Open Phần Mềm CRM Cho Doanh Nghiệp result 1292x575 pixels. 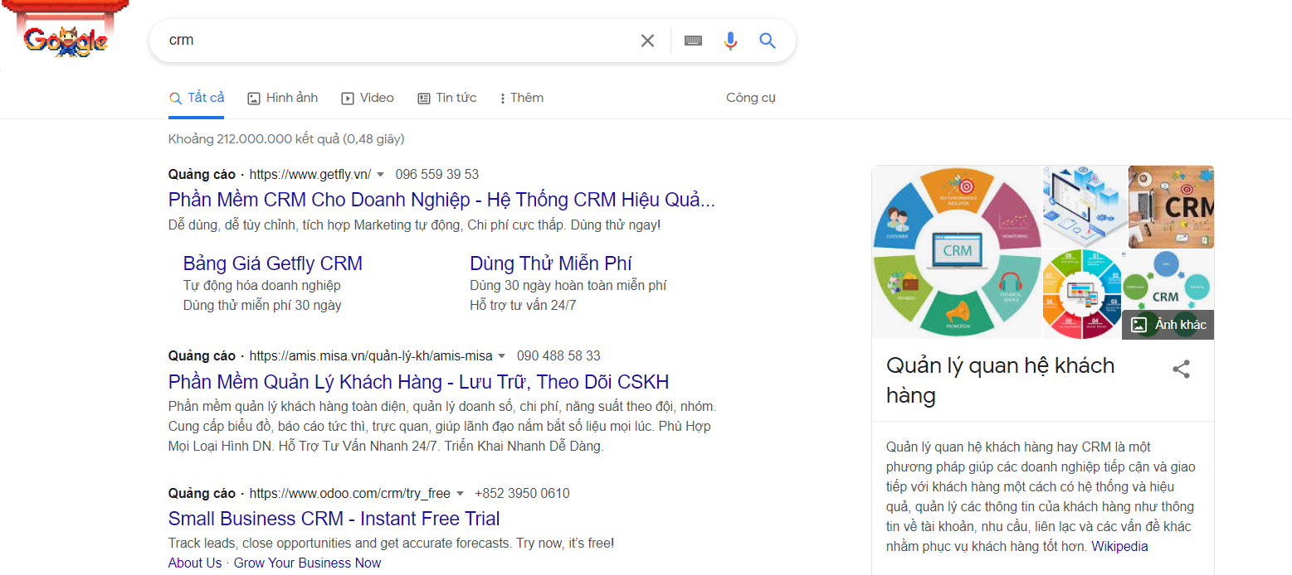(441, 200)
